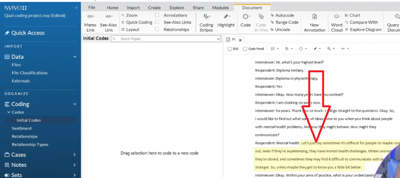This screenshot has height=178, width=400.
Task: Open the File menu
Action: pos(92,8)
